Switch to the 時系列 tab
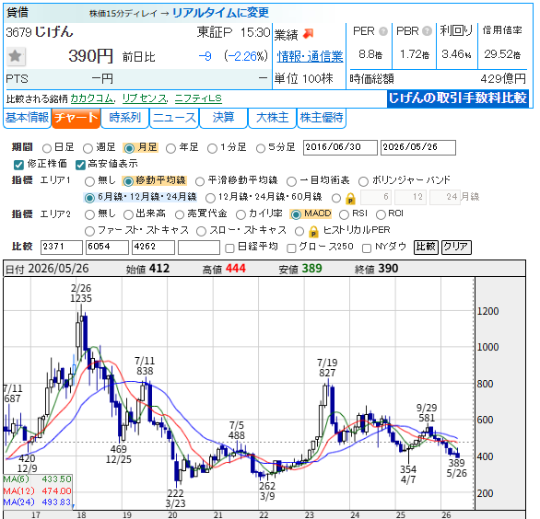540x519 pixels. point(124,118)
